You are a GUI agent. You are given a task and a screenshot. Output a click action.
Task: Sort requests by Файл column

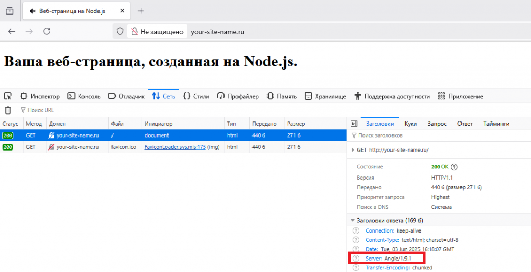[125, 124]
